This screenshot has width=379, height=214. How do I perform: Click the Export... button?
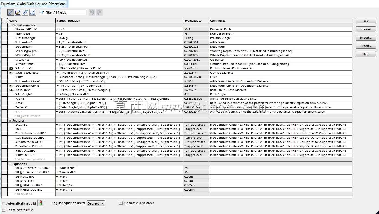point(366,46)
